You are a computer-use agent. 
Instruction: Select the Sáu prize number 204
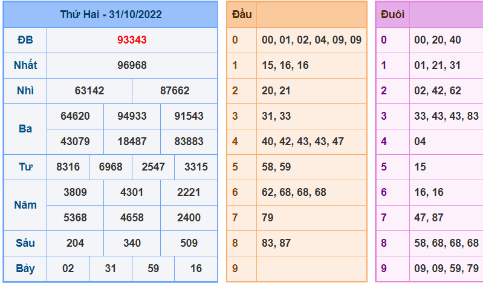click(x=75, y=243)
